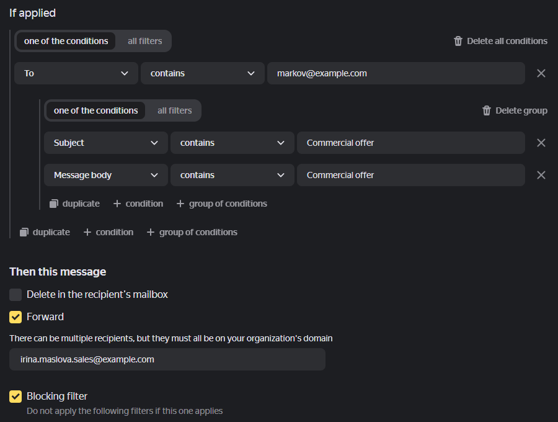Click trash icon next to Delete group
This screenshot has height=422, width=558.
click(487, 110)
